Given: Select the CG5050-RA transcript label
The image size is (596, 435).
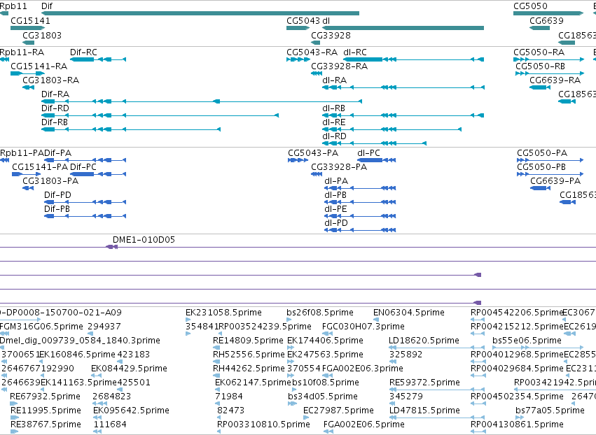Looking at the screenshot, I should click(539, 52).
